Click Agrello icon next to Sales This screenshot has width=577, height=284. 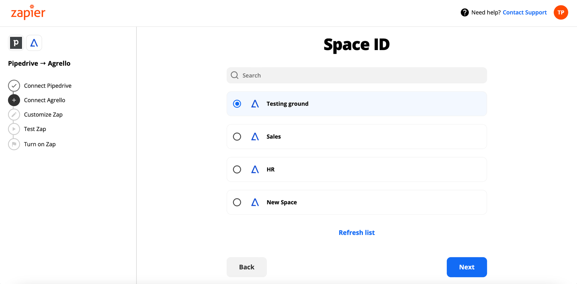[x=255, y=136]
